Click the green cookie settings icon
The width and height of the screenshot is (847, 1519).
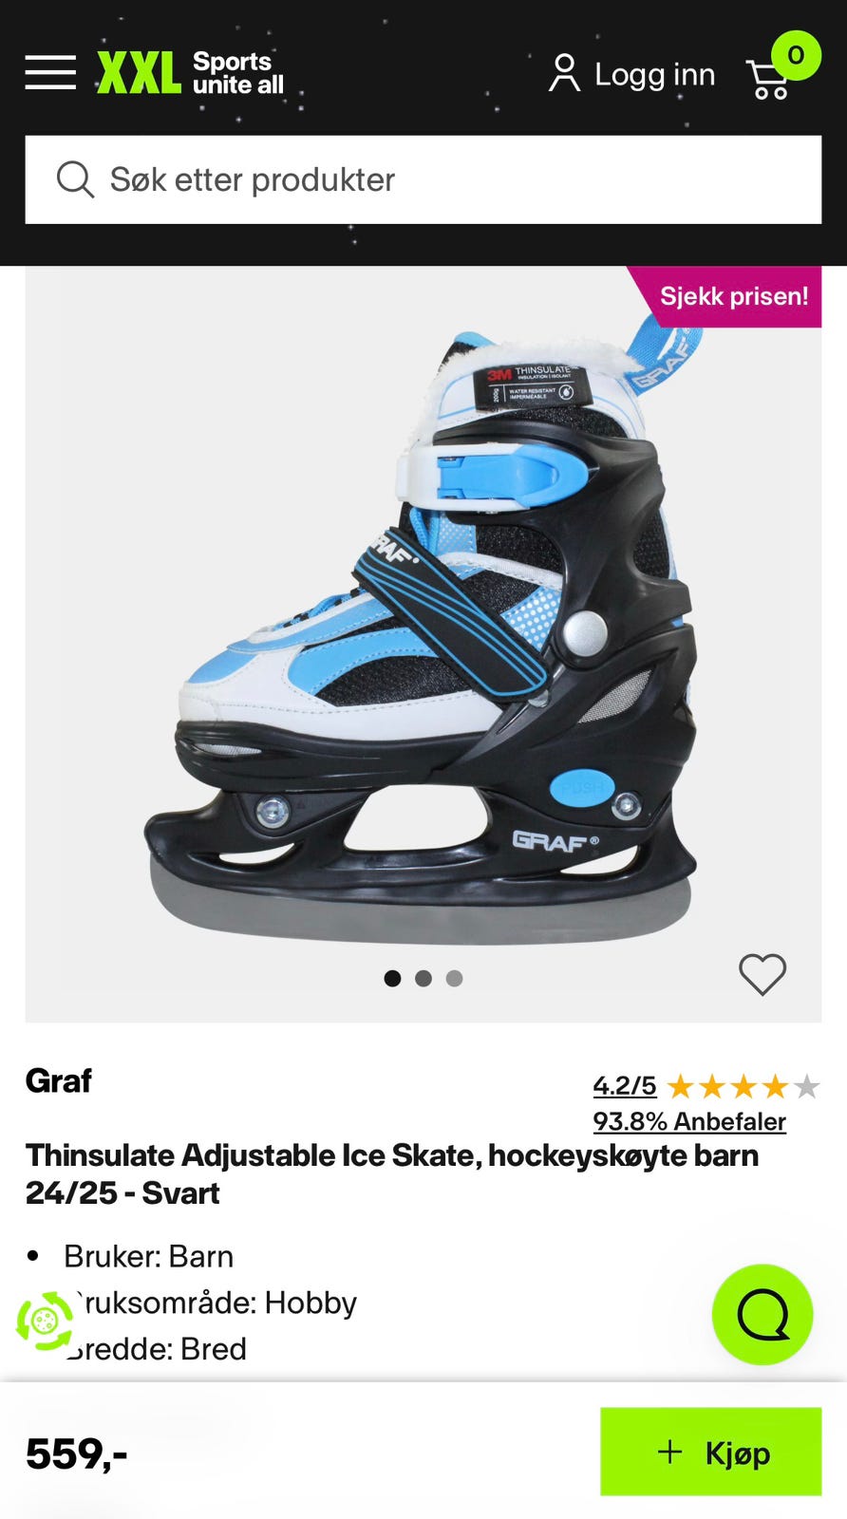[45, 1321]
